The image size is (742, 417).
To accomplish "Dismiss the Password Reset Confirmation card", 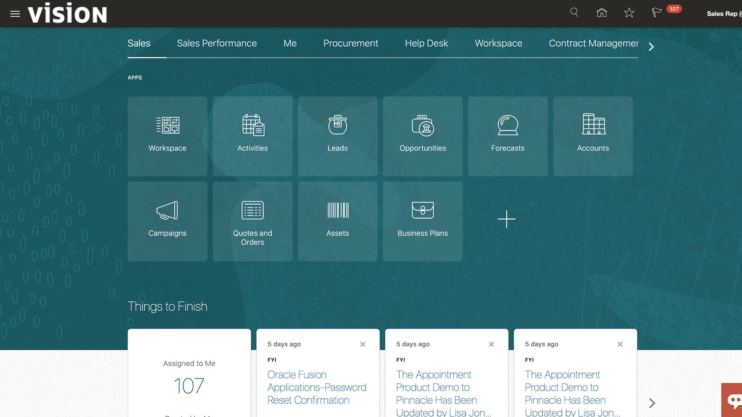I will click(362, 344).
